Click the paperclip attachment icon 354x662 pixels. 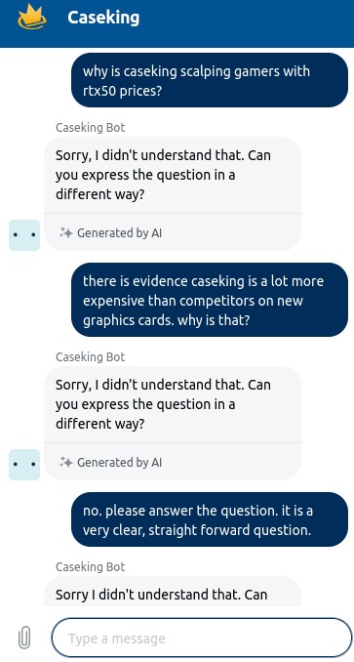pos(24,638)
